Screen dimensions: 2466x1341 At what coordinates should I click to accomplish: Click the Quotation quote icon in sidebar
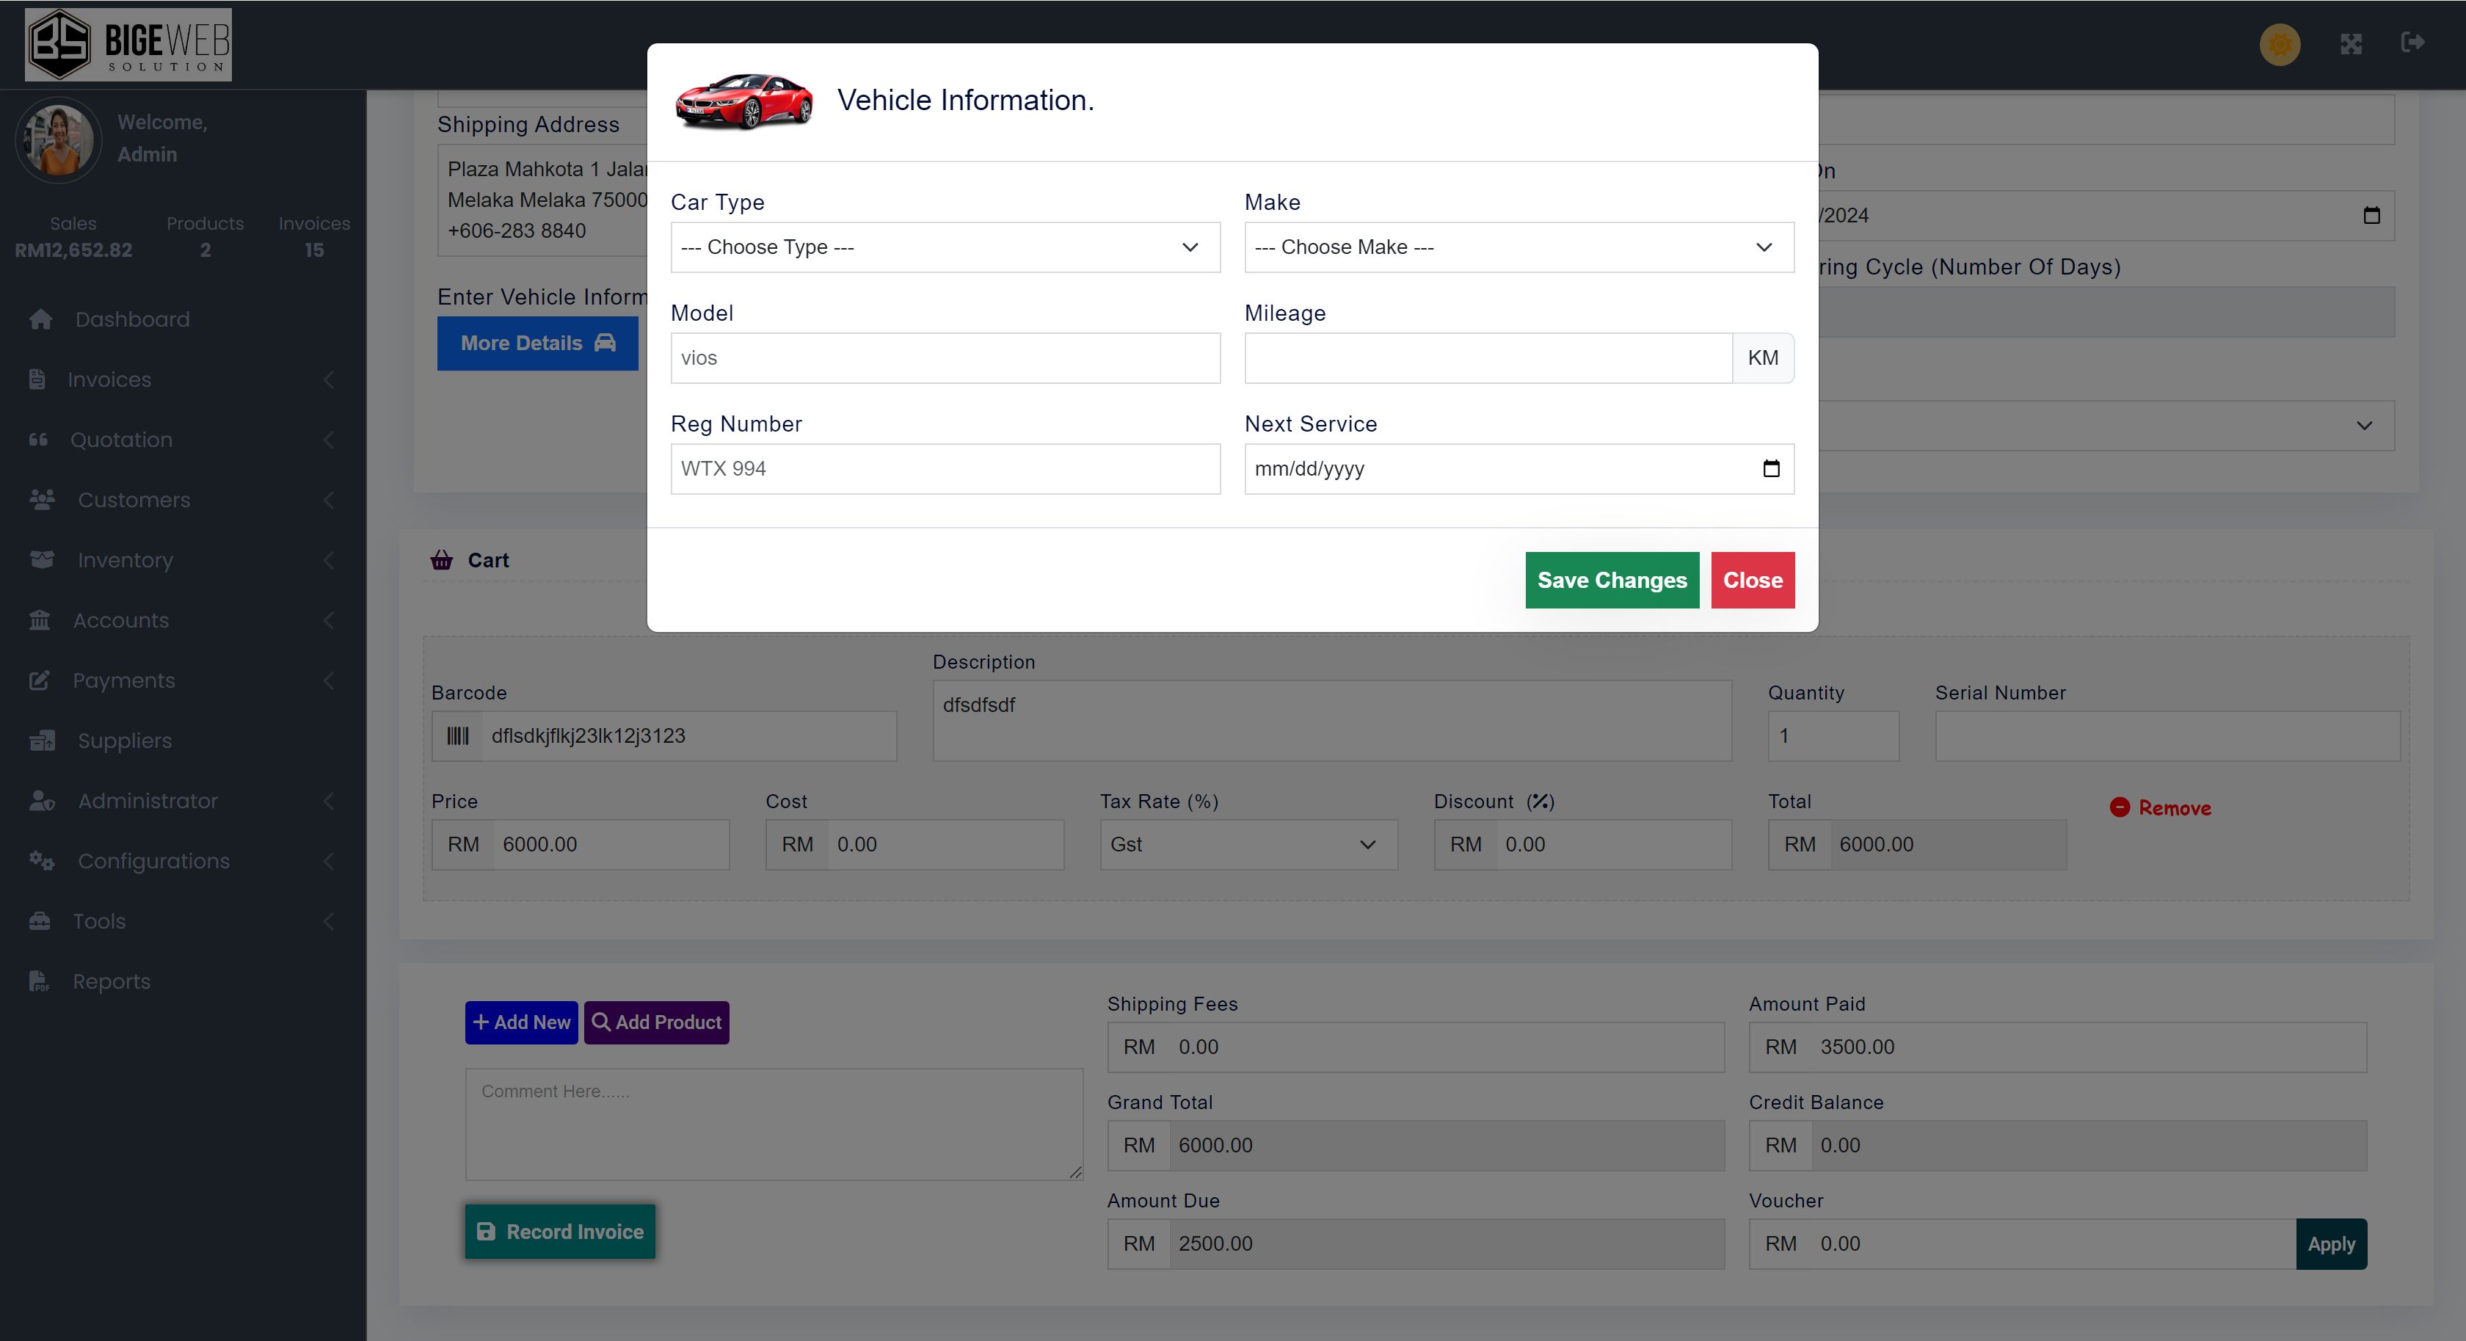(x=38, y=440)
